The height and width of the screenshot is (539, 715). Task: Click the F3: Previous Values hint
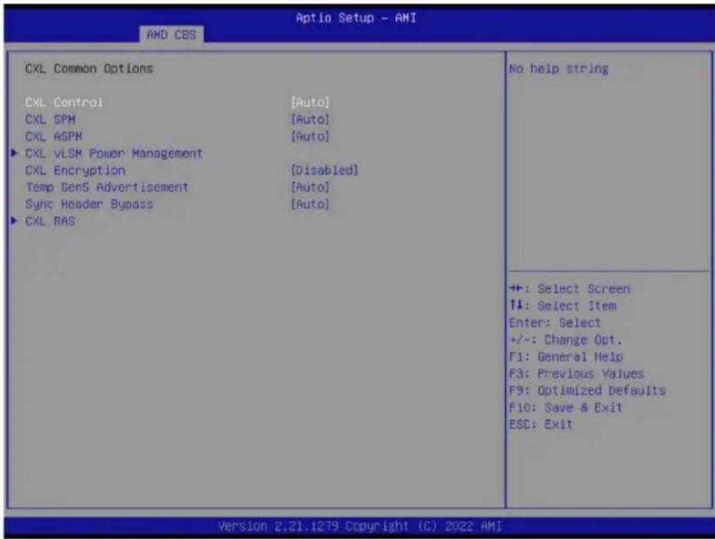[x=576, y=374]
